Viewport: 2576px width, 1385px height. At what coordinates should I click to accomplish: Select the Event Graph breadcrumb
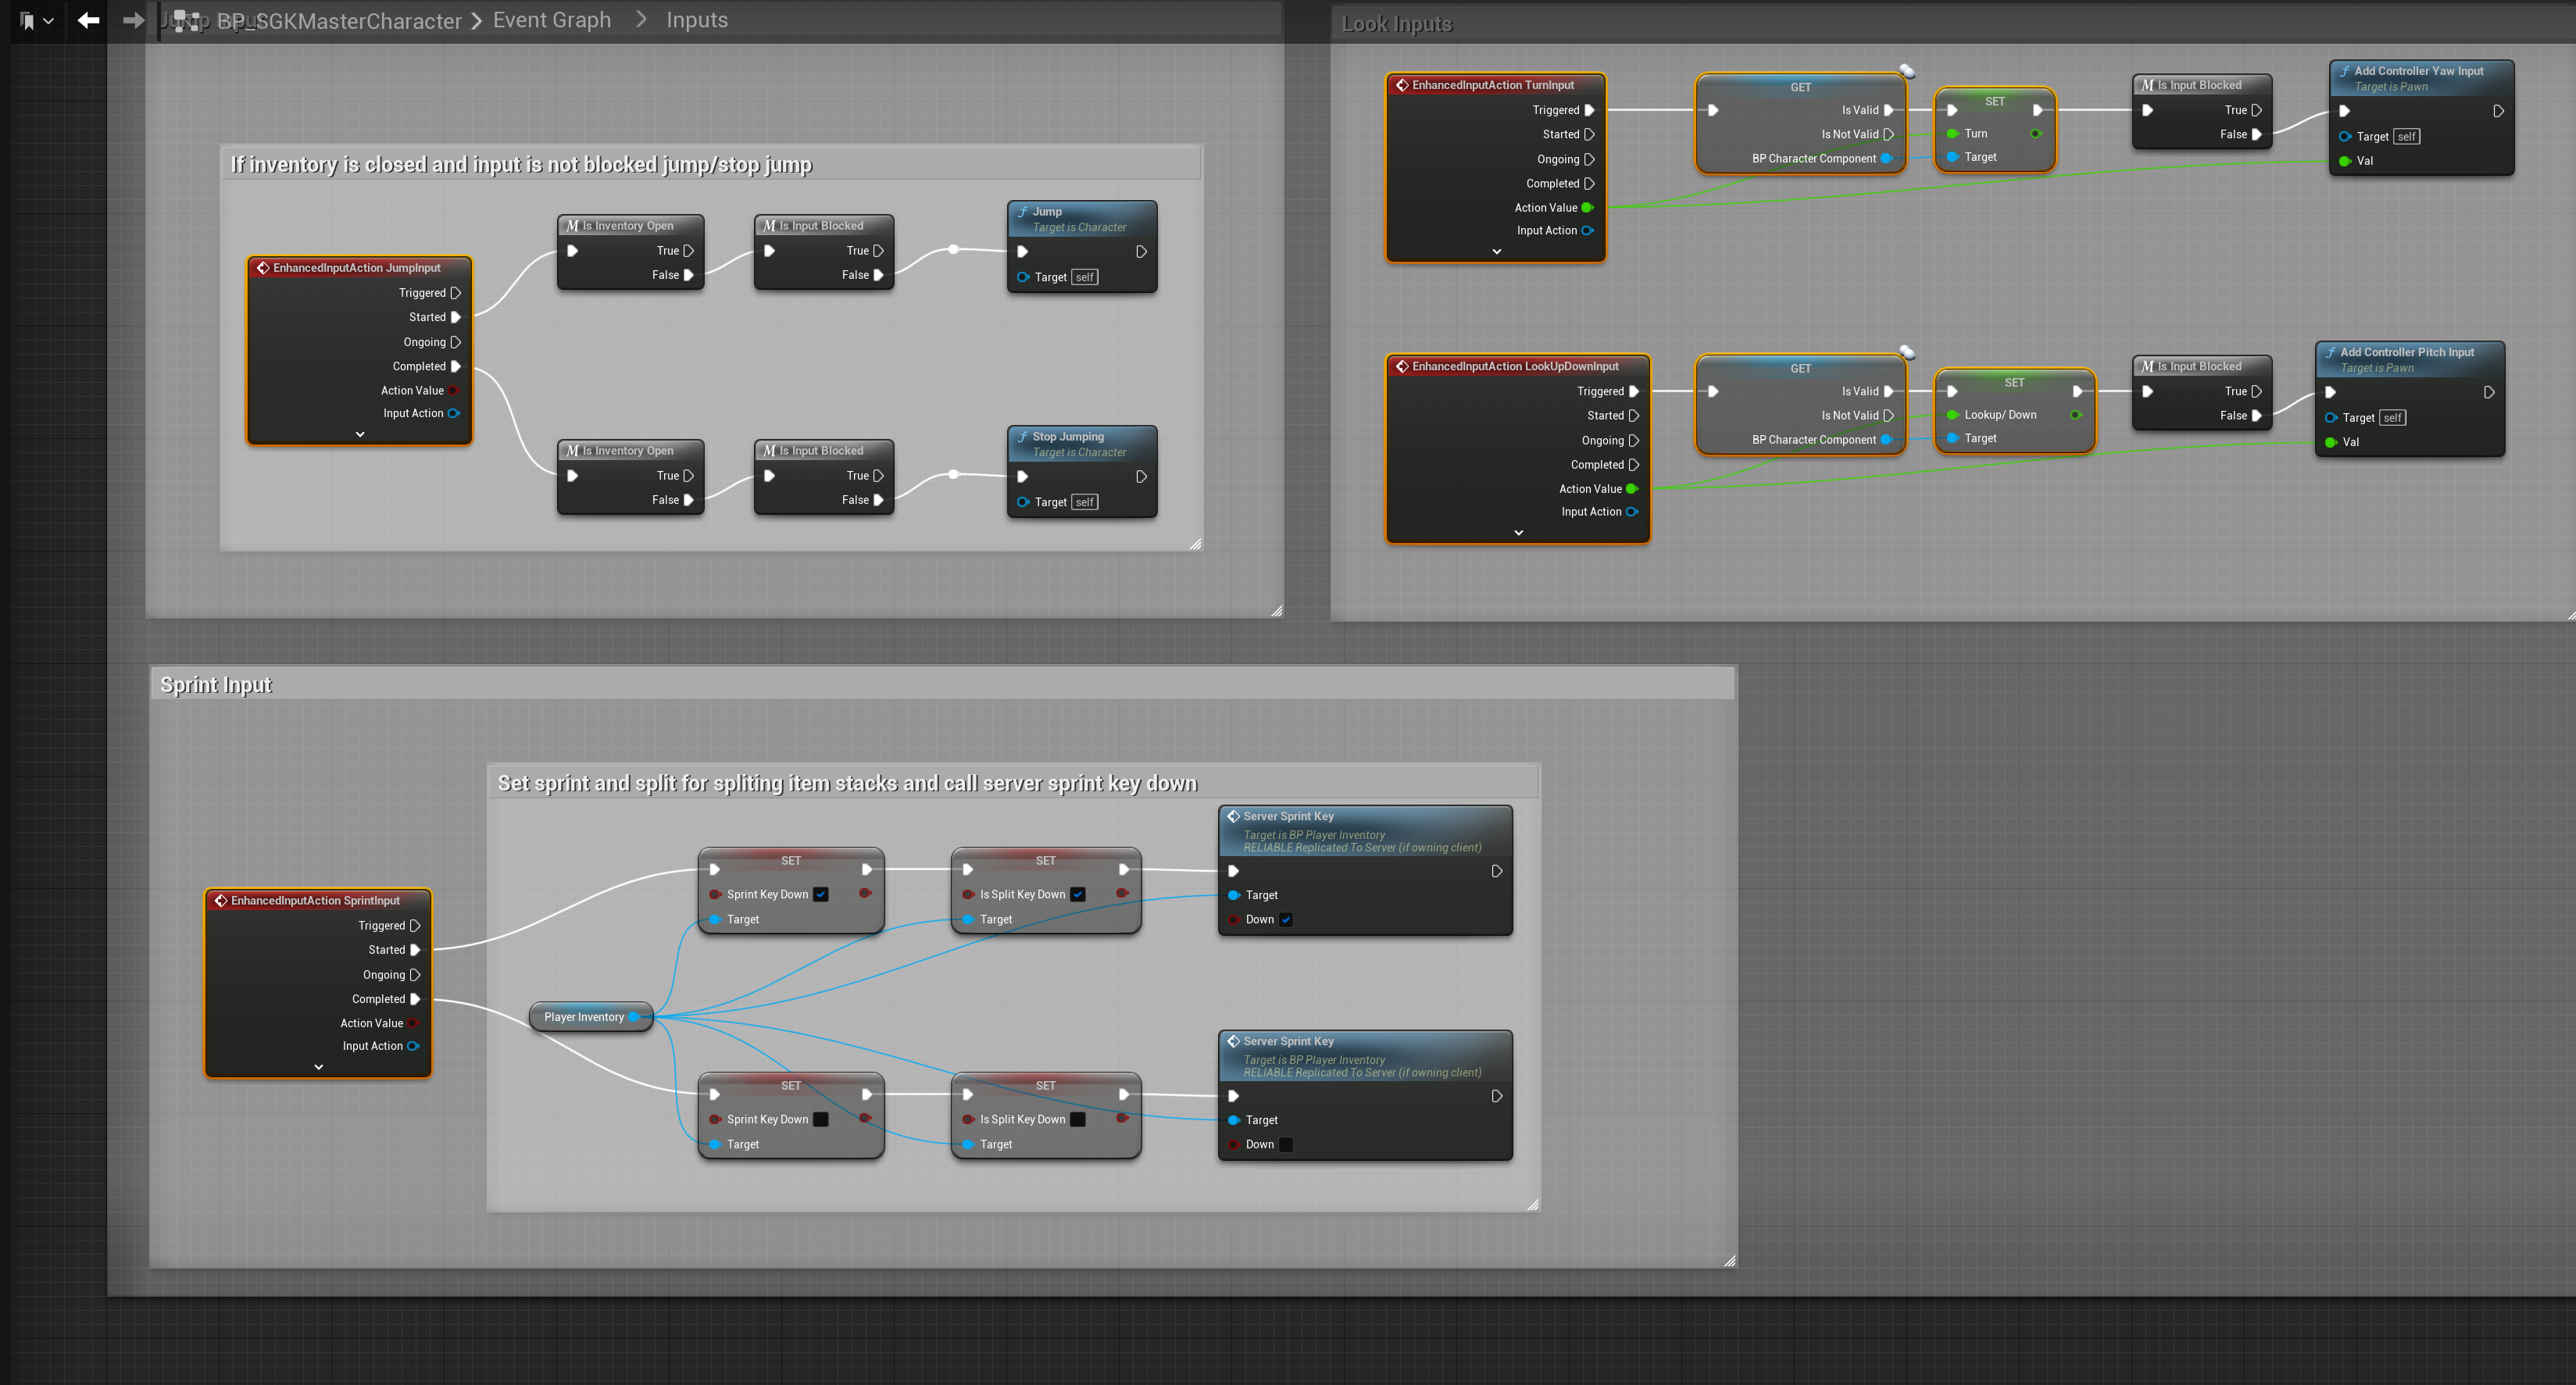tap(551, 20)
